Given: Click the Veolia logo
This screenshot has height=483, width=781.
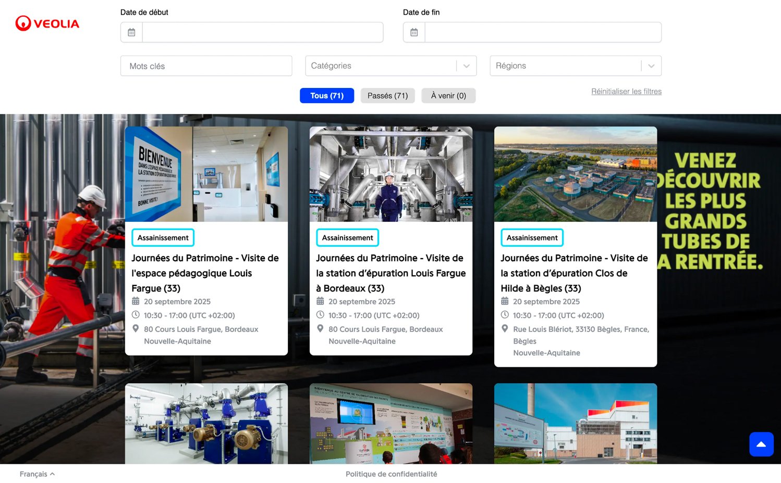Looking at the screenshot, I should [47, 23].
